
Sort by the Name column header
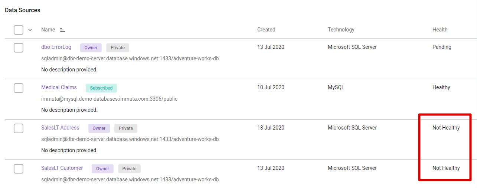pyautogui.click(x=48, y=30)
